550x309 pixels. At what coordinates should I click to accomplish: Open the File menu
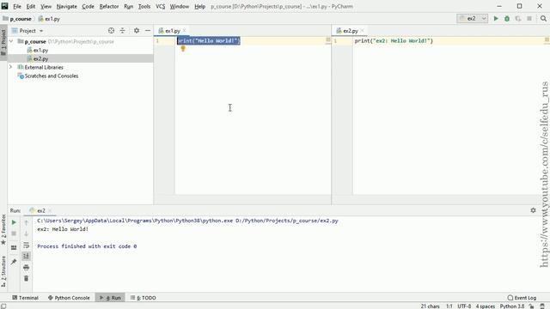click(17, 6)
